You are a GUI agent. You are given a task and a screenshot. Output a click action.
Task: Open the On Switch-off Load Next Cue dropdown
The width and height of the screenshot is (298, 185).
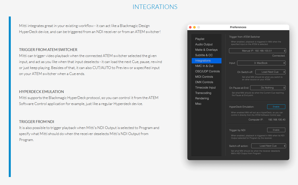click(270, 72)
